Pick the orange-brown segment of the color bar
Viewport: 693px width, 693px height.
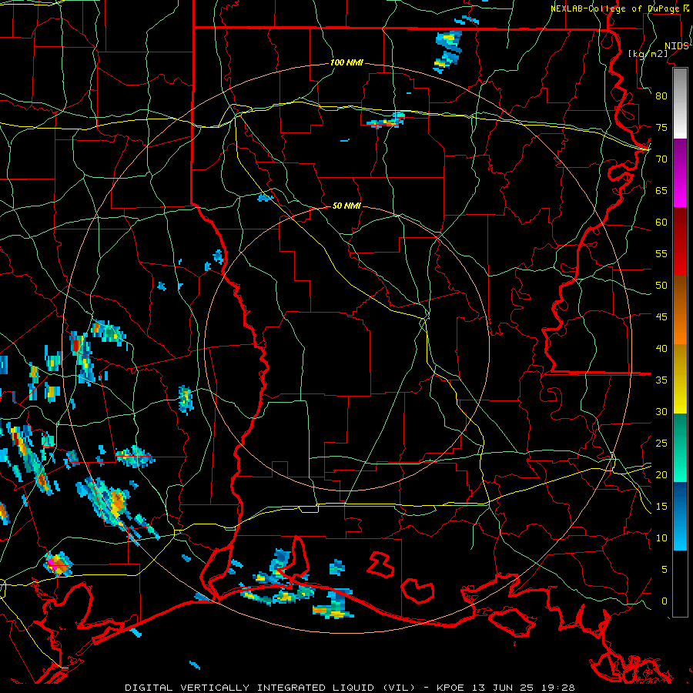point(680,310)
